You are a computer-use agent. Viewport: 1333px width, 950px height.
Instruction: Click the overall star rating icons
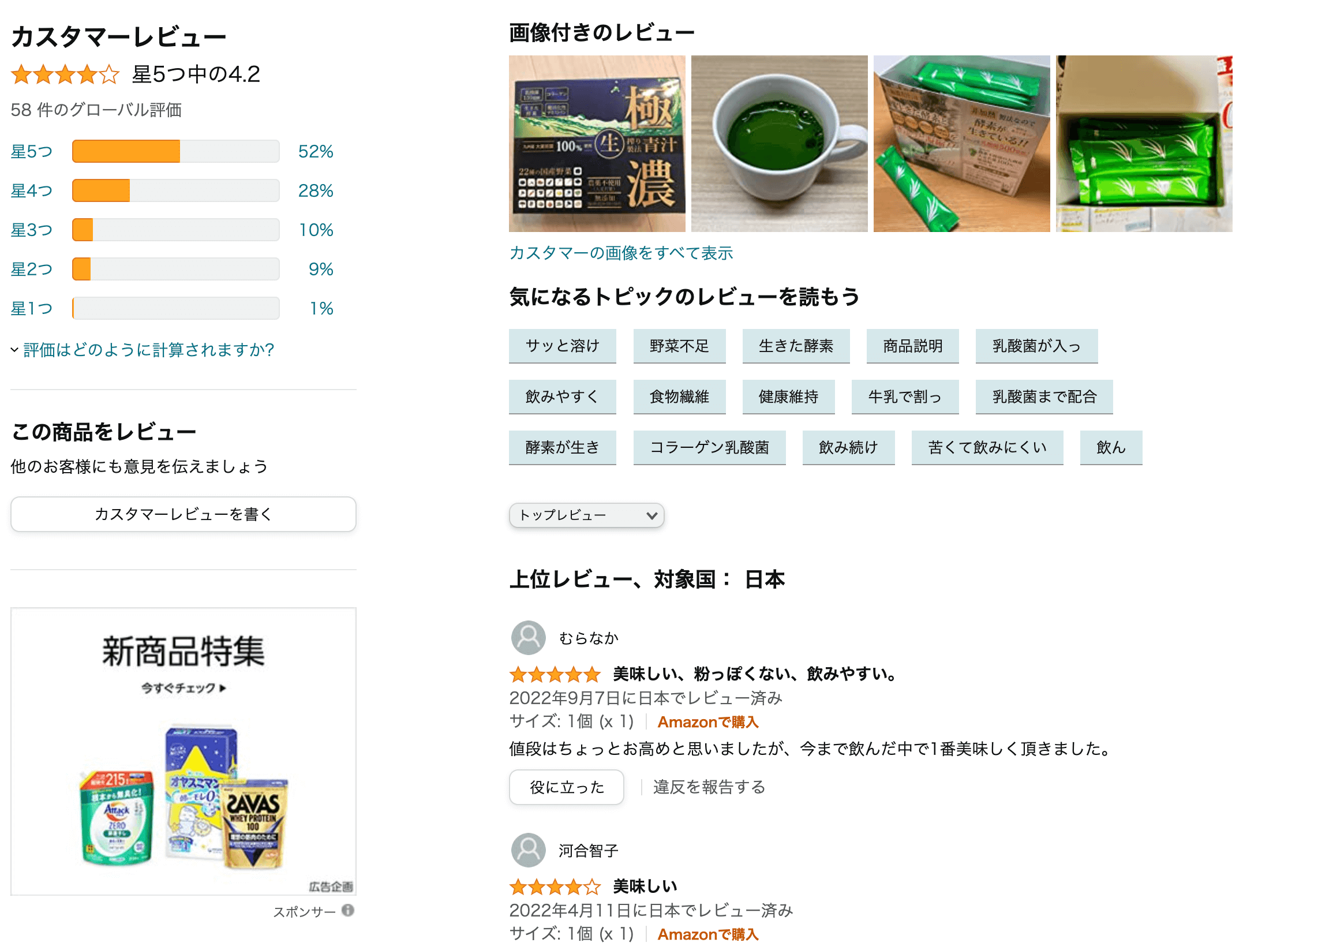click(x=65, y=74)
